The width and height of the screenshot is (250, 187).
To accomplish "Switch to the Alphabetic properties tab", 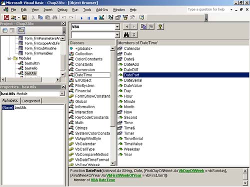I will coord(10,100).
